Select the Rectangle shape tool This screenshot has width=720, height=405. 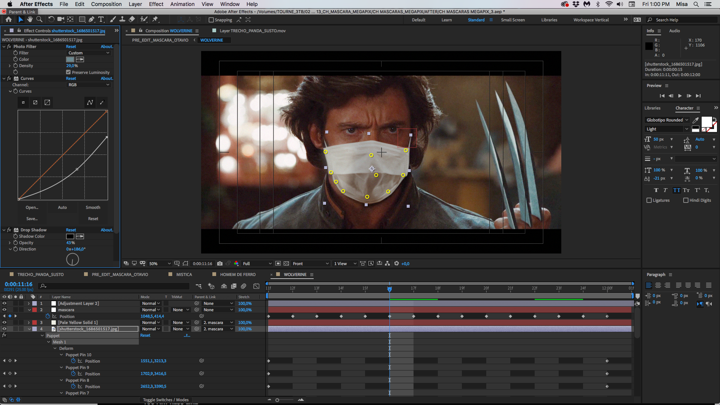(82, 19)
